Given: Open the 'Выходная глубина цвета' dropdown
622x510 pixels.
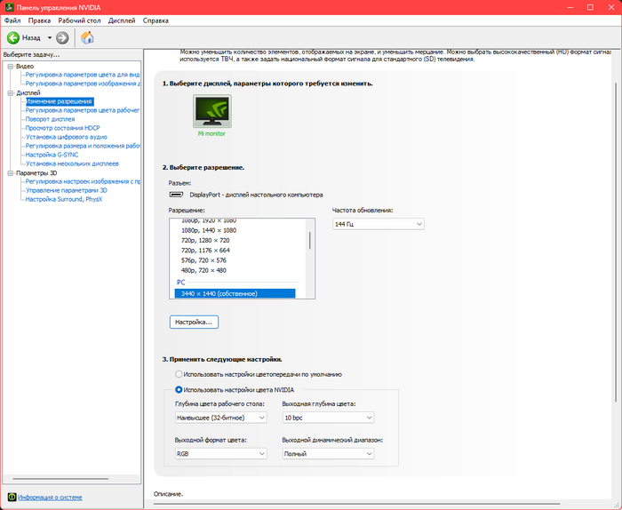Looking at the screenshot, I should pos(328,418).
